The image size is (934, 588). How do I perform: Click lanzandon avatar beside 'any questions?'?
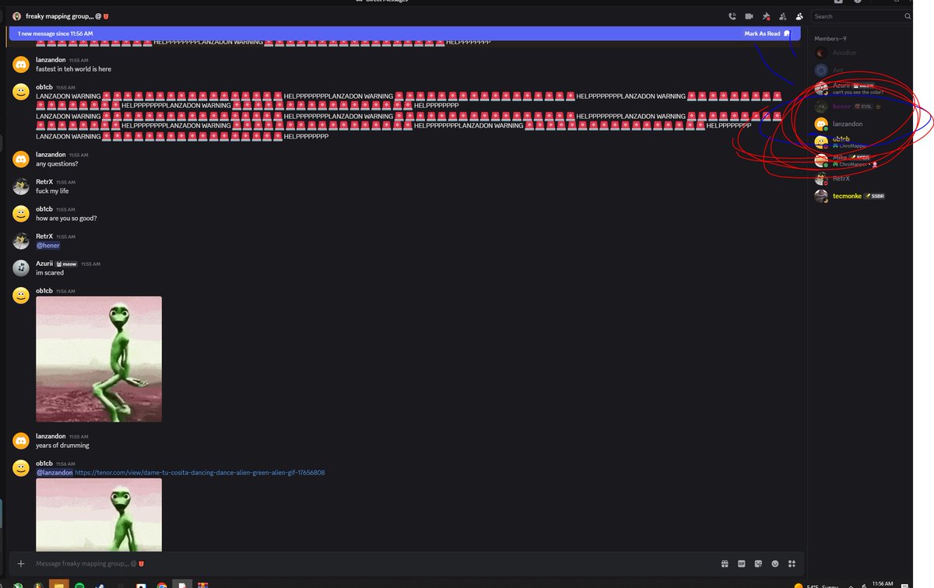pyautogui.click(x=21, y=159)
